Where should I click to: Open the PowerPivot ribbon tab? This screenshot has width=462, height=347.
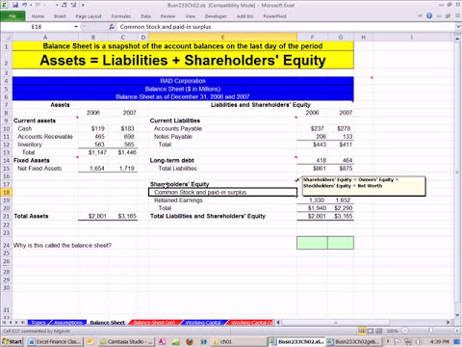(x=274, y=16)
